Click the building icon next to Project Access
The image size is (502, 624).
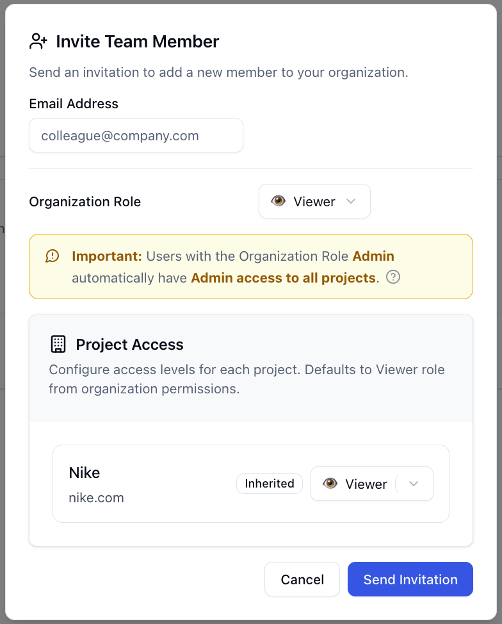pos(58,345)
